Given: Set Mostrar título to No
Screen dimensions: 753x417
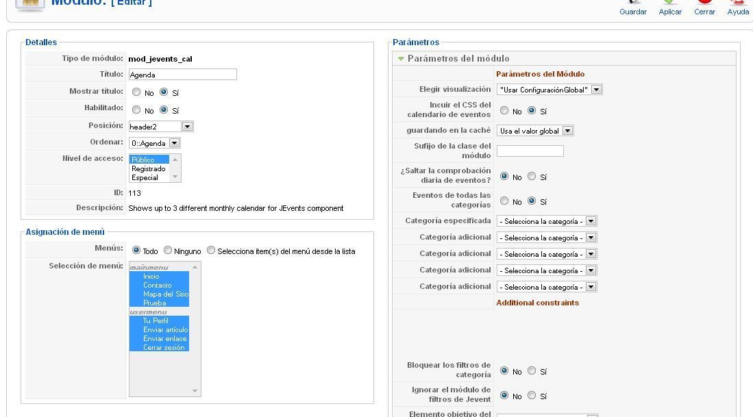Looking at the screenshot, I should click(136, 92).
